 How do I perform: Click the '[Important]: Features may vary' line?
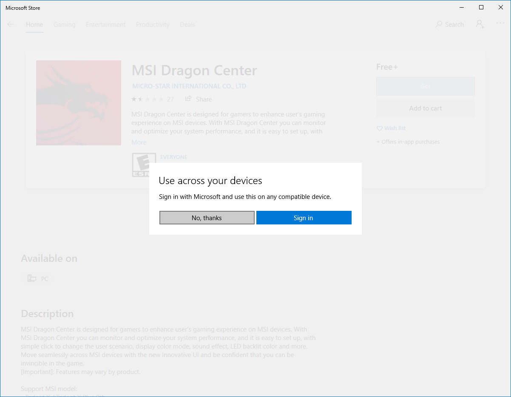point(81,372)
